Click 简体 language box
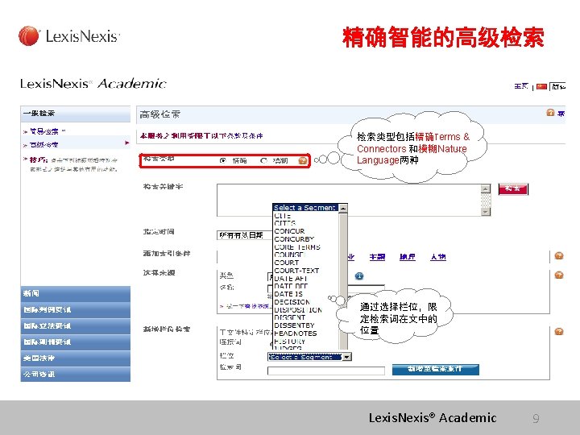580x435 pixels. click(557, 86)
